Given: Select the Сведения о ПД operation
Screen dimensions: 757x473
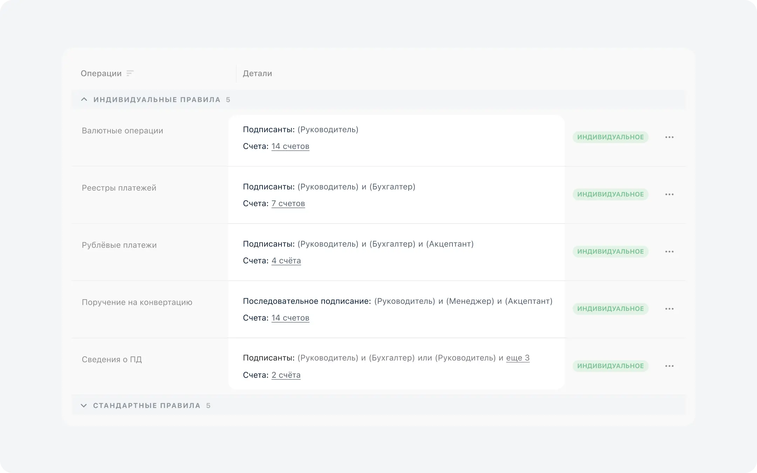Looking at the screenshot, I should [x=112, y=359].
